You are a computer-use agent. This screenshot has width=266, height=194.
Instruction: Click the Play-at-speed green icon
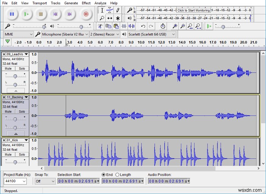pos(209,26)
